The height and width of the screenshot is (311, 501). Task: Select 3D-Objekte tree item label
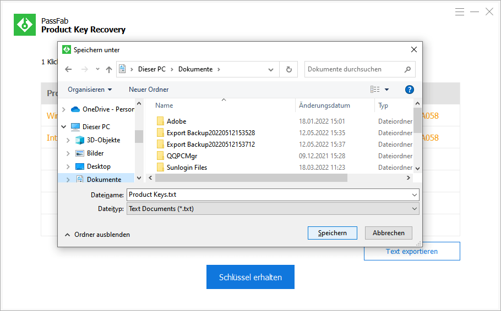pyautogui.click(x=104, y=140)
